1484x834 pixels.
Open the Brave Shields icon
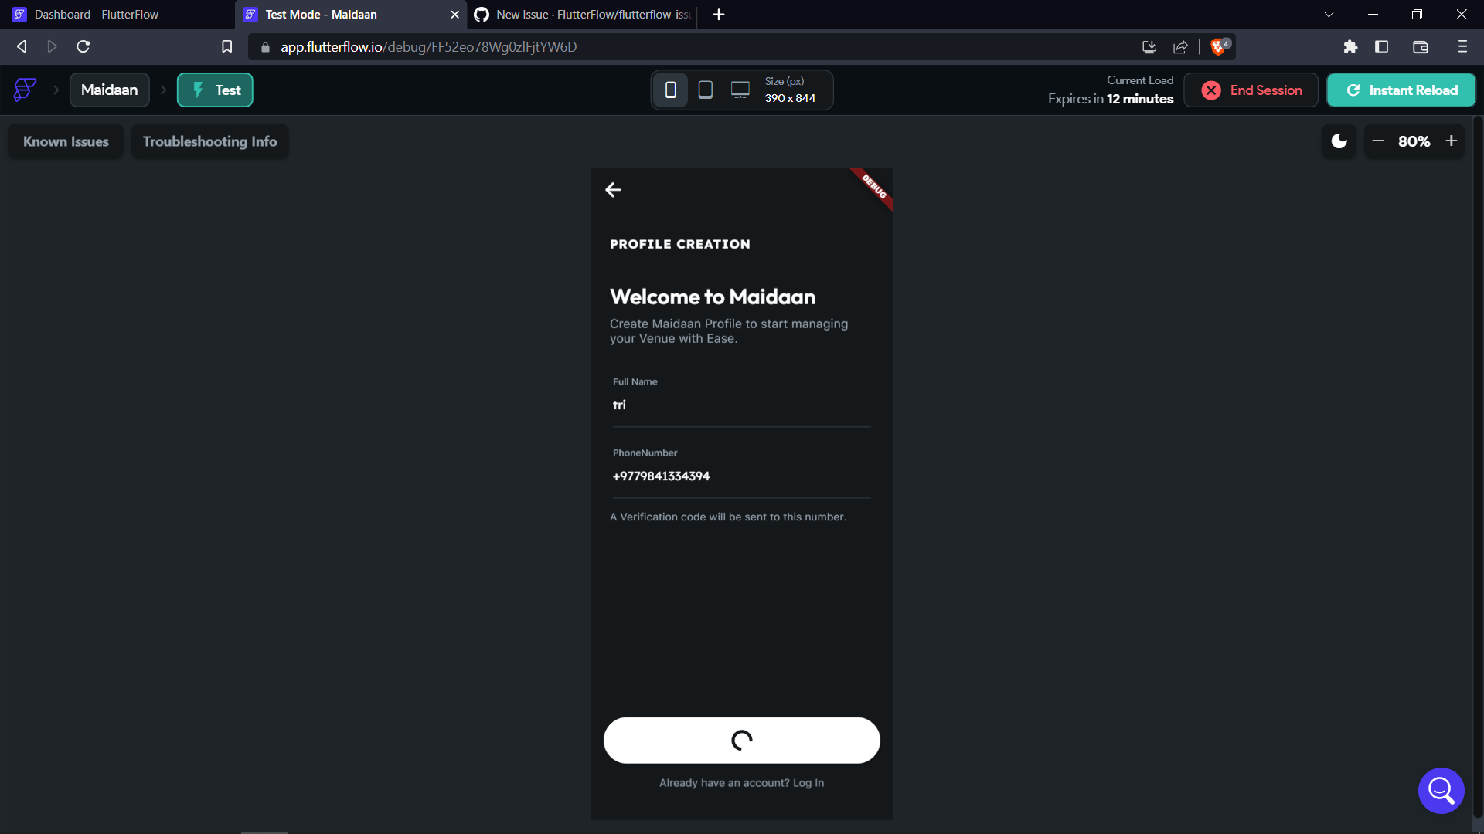(1220, 46)
